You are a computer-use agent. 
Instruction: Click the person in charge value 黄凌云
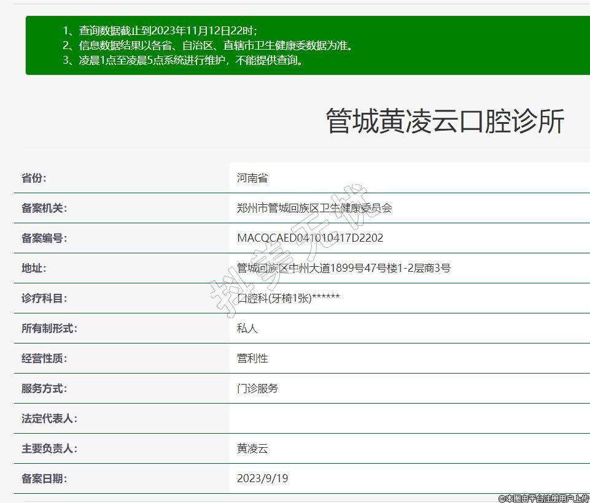coord(252,449)
